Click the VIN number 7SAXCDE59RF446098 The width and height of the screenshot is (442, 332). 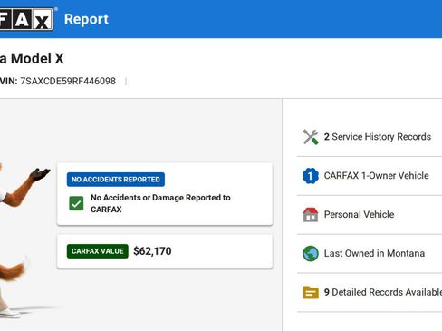tap(68, 81)
